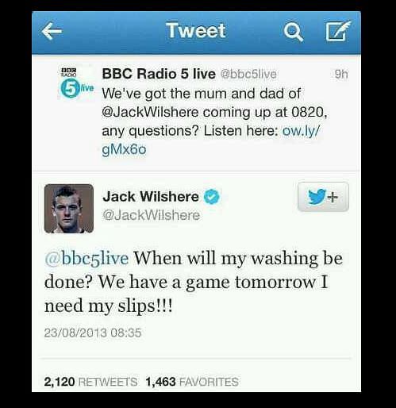Open the search magnifier icon
The height and width of the screenshot is (408, 396).
point(293,32)
